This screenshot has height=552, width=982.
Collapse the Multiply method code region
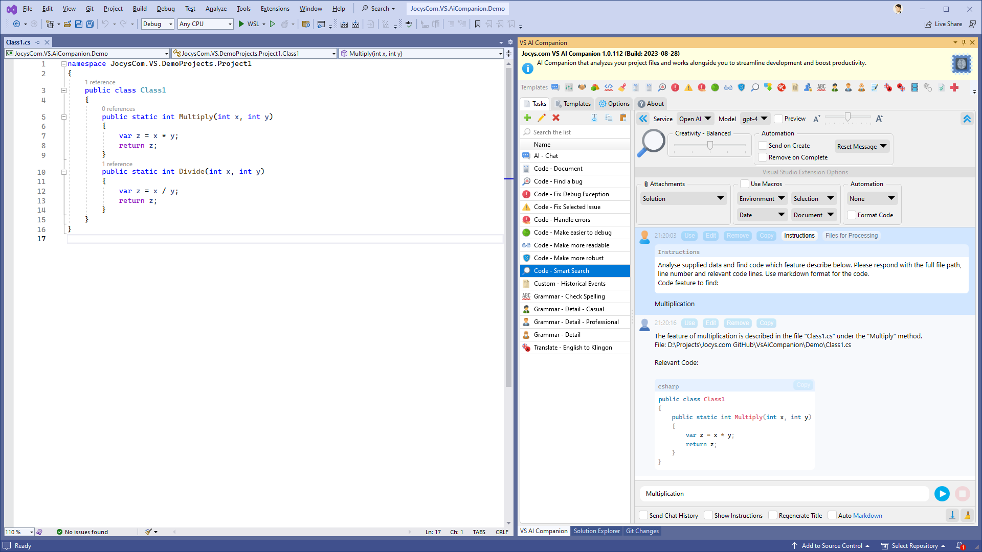(x=64, y=117)
